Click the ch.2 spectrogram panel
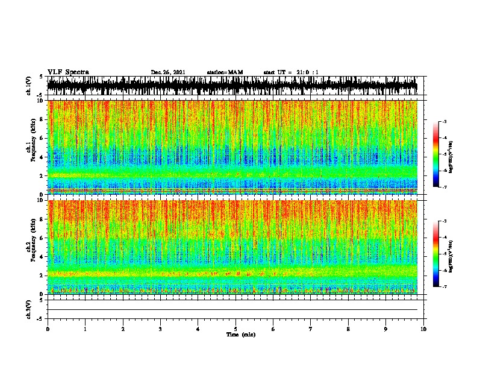Viewport: 477px width, 369px height. click(232, 247)
